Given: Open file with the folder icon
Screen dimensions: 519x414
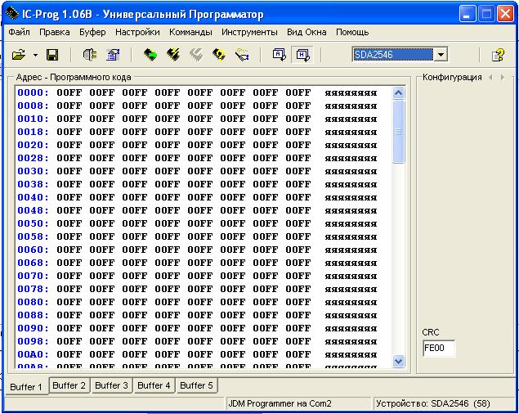Looking at the screenshot, I should pyautogui.click(x=19, y=55).
